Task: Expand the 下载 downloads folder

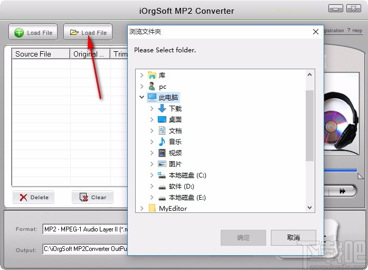Action: [152, 108]
